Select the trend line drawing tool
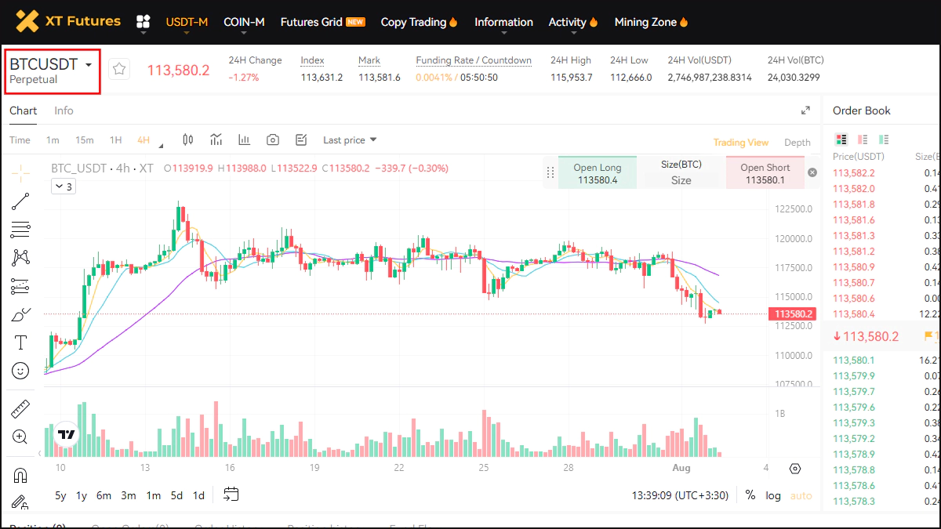This screenshot has width=941, height=529. (20, 201)
